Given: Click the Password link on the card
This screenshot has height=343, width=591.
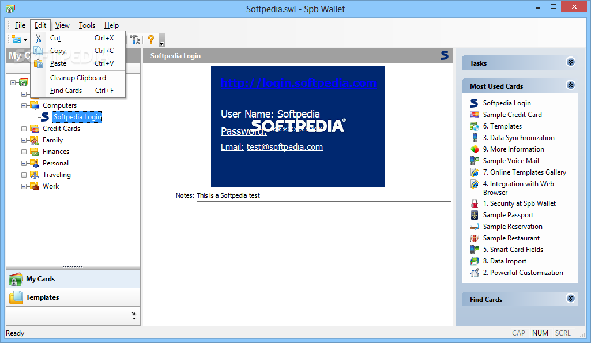Looking at the screenshot, I should pyautogui.click(x=243, y=131).
